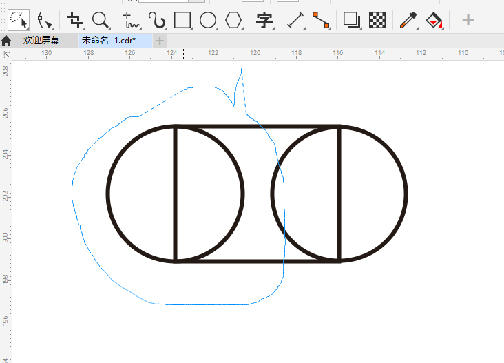Select the Drop Shadow tool
This screenshot has height=363, width=504.
pyautogui.click(x=351, y=21)
